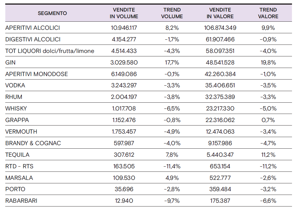Select the DIGESTIVI ALCOLICI segment name

coord(33,39)
